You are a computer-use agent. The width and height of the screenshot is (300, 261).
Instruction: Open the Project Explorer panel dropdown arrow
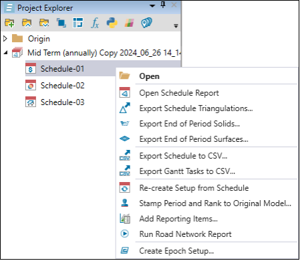tap(152, 6)
